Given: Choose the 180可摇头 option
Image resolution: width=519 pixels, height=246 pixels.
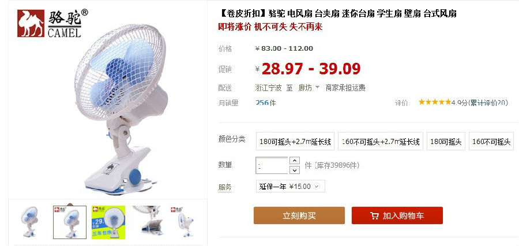Looking at the screenshot, I should tap(446, 142).
